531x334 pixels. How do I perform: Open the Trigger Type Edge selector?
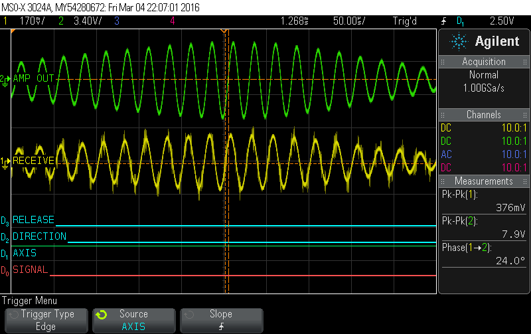coord(45,320)
